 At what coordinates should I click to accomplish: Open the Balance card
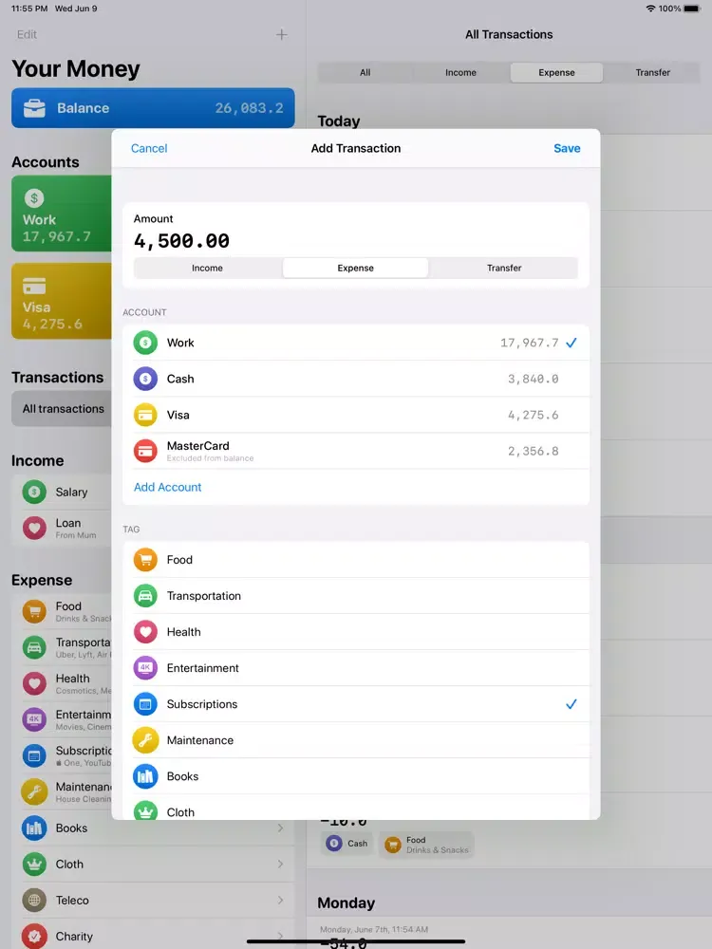[x=153, y=108]
